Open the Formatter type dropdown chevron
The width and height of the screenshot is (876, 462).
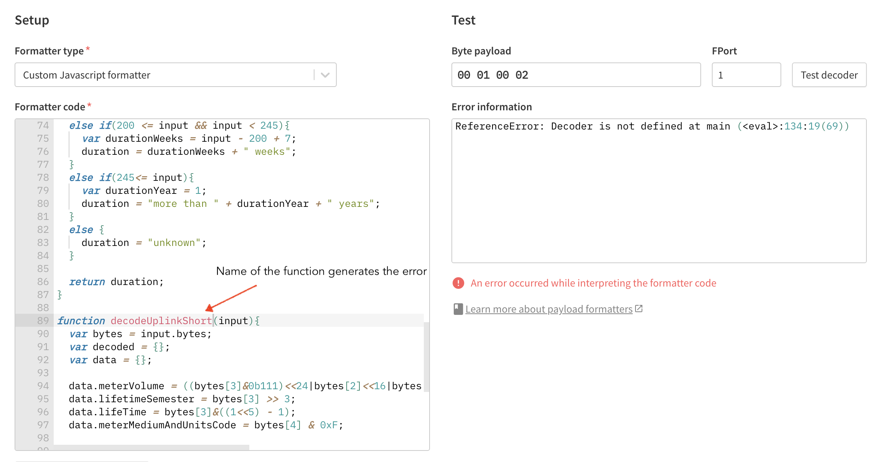coord(325,75)
